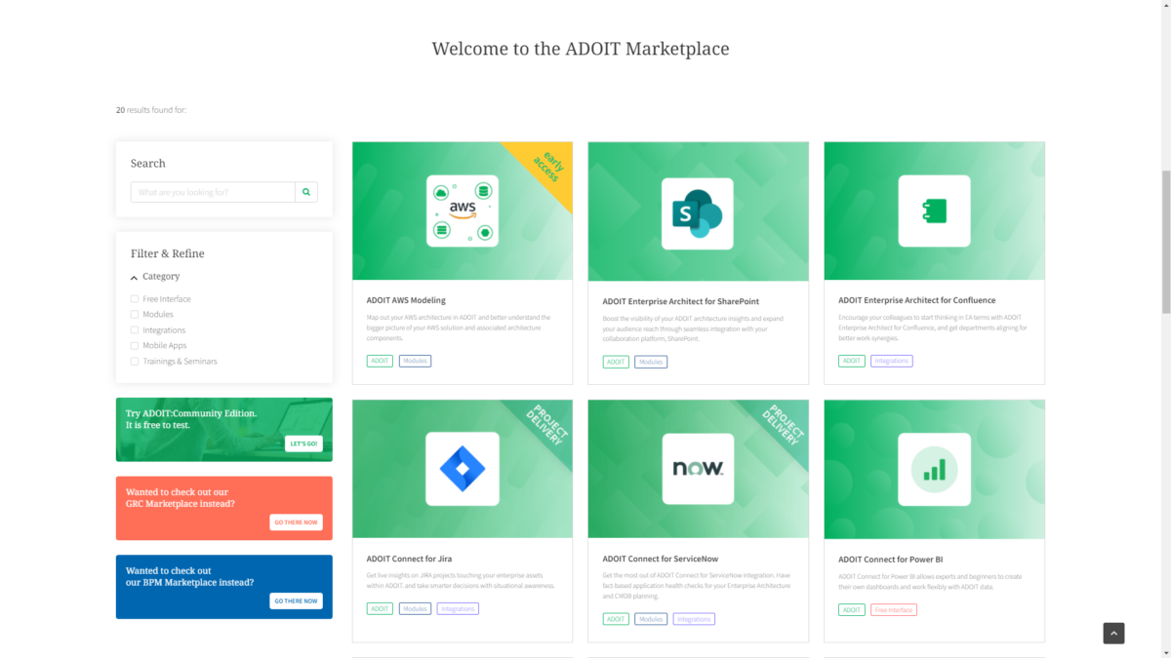Enable the Free Interface filter checkbox
The height and width of the screenshot is (658, 1171).
(x=134, y=298)
